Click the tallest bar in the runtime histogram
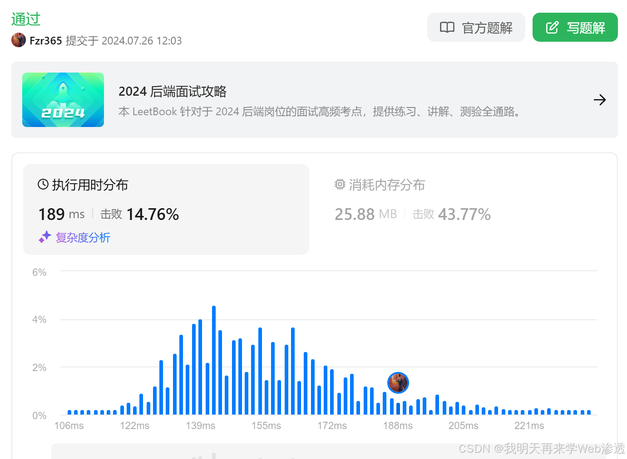The height and width of the screenshot is (459, 627). (214, 360)
